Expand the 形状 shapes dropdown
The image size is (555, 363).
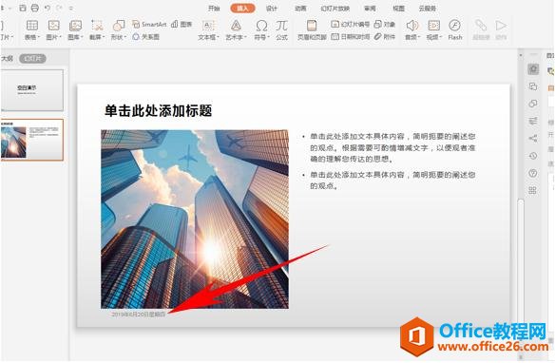coord(119,37)
